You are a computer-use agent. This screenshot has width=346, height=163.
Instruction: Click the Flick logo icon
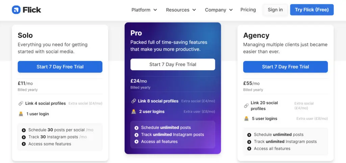tap(16, 10)
